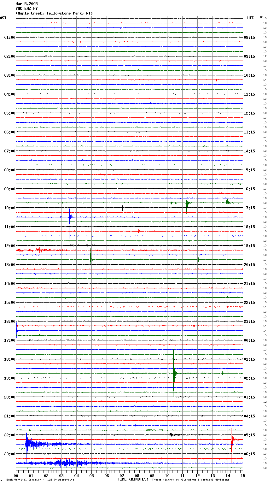Click the MST time label '17:00'

pyautogui.click(x=10, y=340)
